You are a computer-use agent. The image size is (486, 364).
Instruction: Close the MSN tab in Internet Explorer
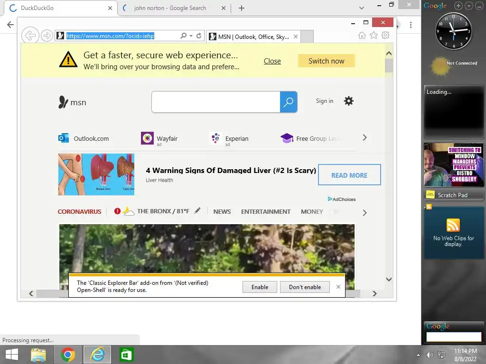[x=296, y=36]
